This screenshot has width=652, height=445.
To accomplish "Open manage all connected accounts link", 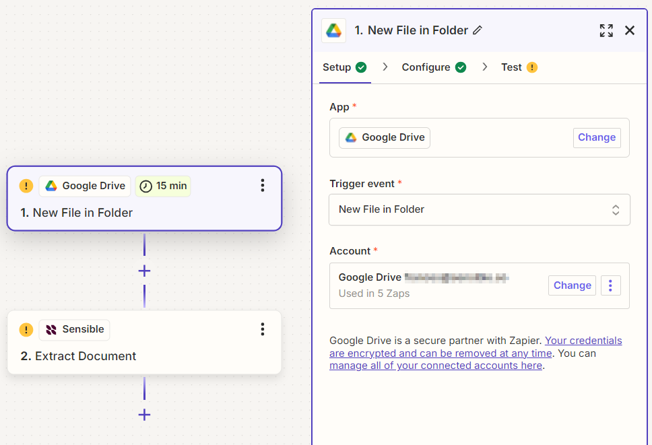I will coord(436,366).
